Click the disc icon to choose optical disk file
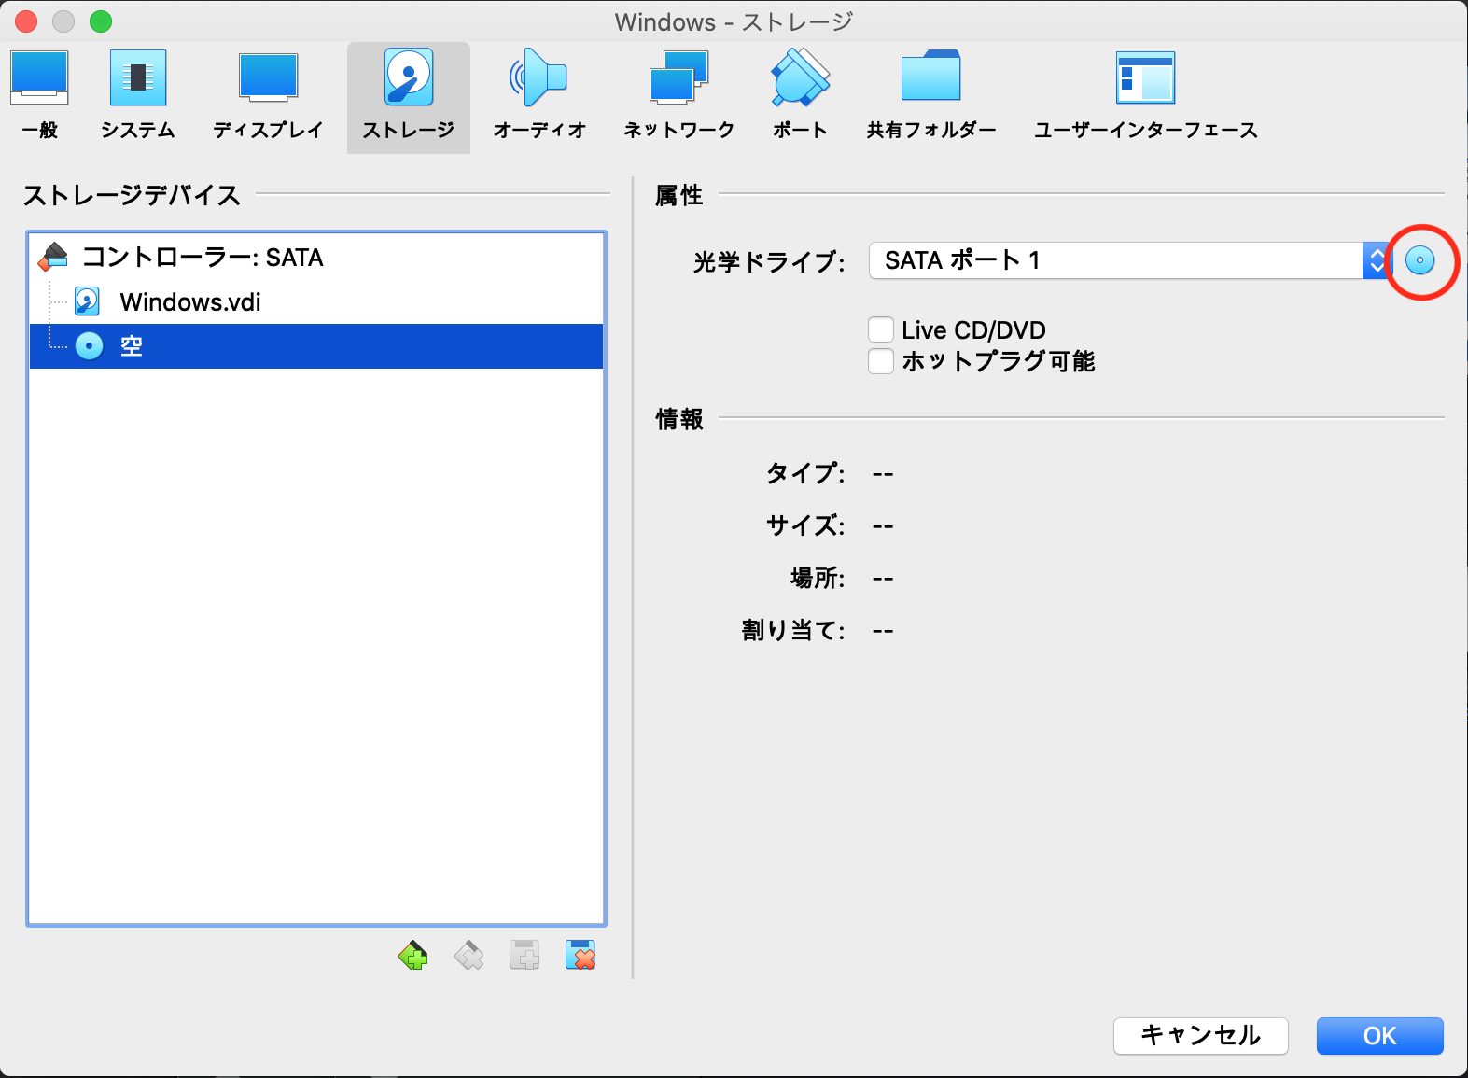Screen dimensions: 1468x1078 pyautogui.click(x=1420, y=260)
